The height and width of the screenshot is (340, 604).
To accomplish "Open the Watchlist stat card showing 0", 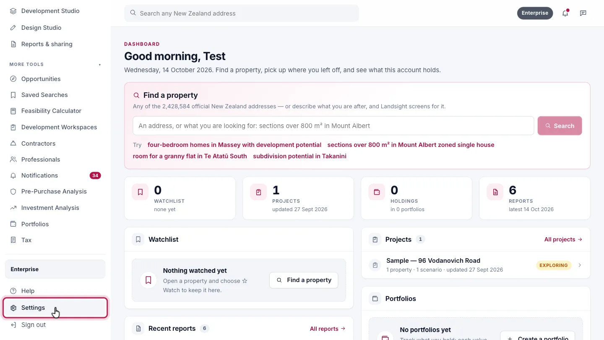I will click(180, 198).
